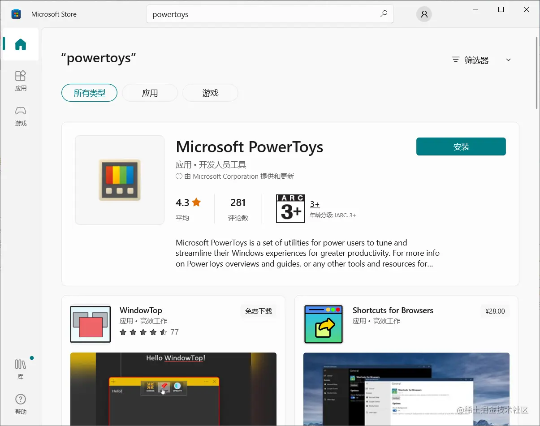Click the search magnifier icon
Image resolution: width=540 pixels, height=426 pixels.
click(384, 14)
